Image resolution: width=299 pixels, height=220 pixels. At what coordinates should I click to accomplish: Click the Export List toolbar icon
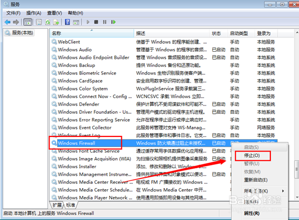pyautogui.click(x=56, y=22)
